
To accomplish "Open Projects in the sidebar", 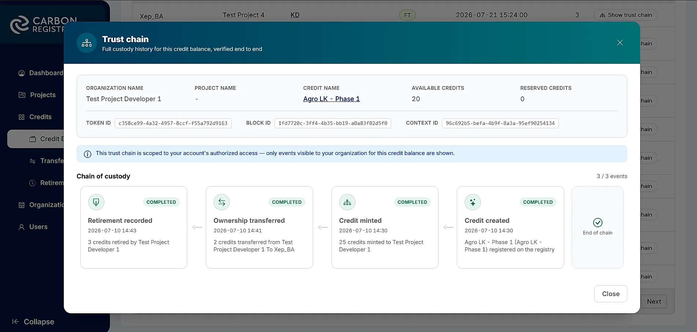I will (37, 95).
